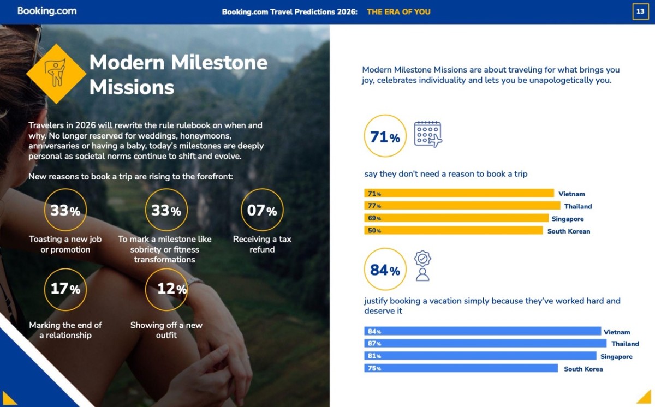655x407 pixels.
Task: Click the blue 84% Vietnam bar
Action: pyautogui.click(x=483, y=331)
